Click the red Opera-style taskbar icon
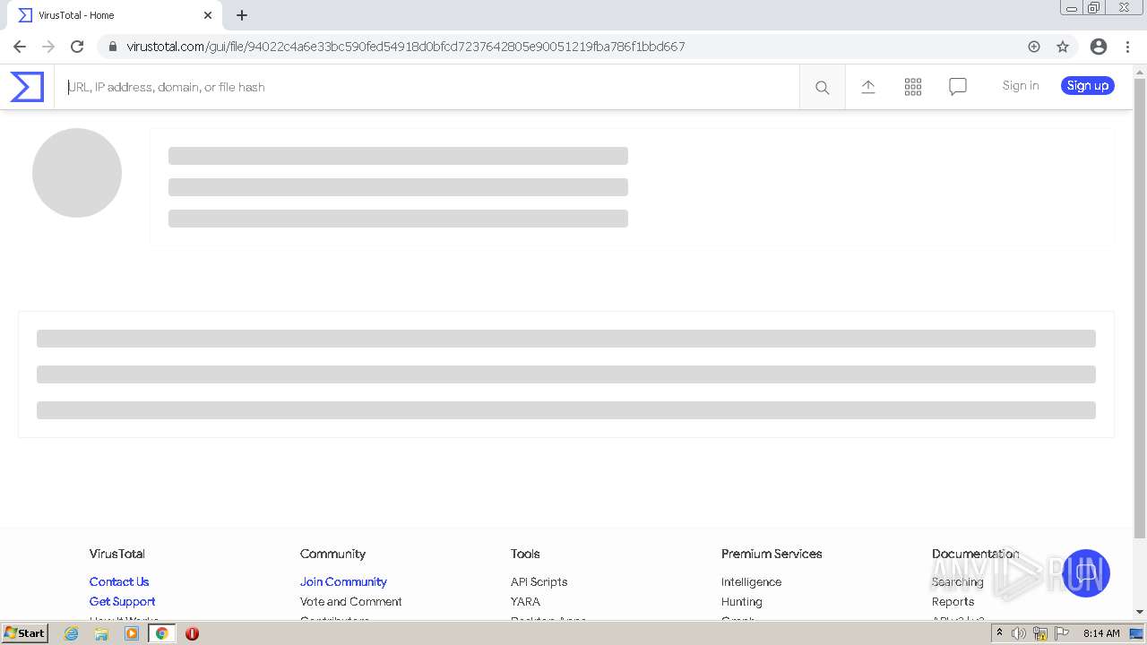This screenshot has height=645, width=1147. 192,633
